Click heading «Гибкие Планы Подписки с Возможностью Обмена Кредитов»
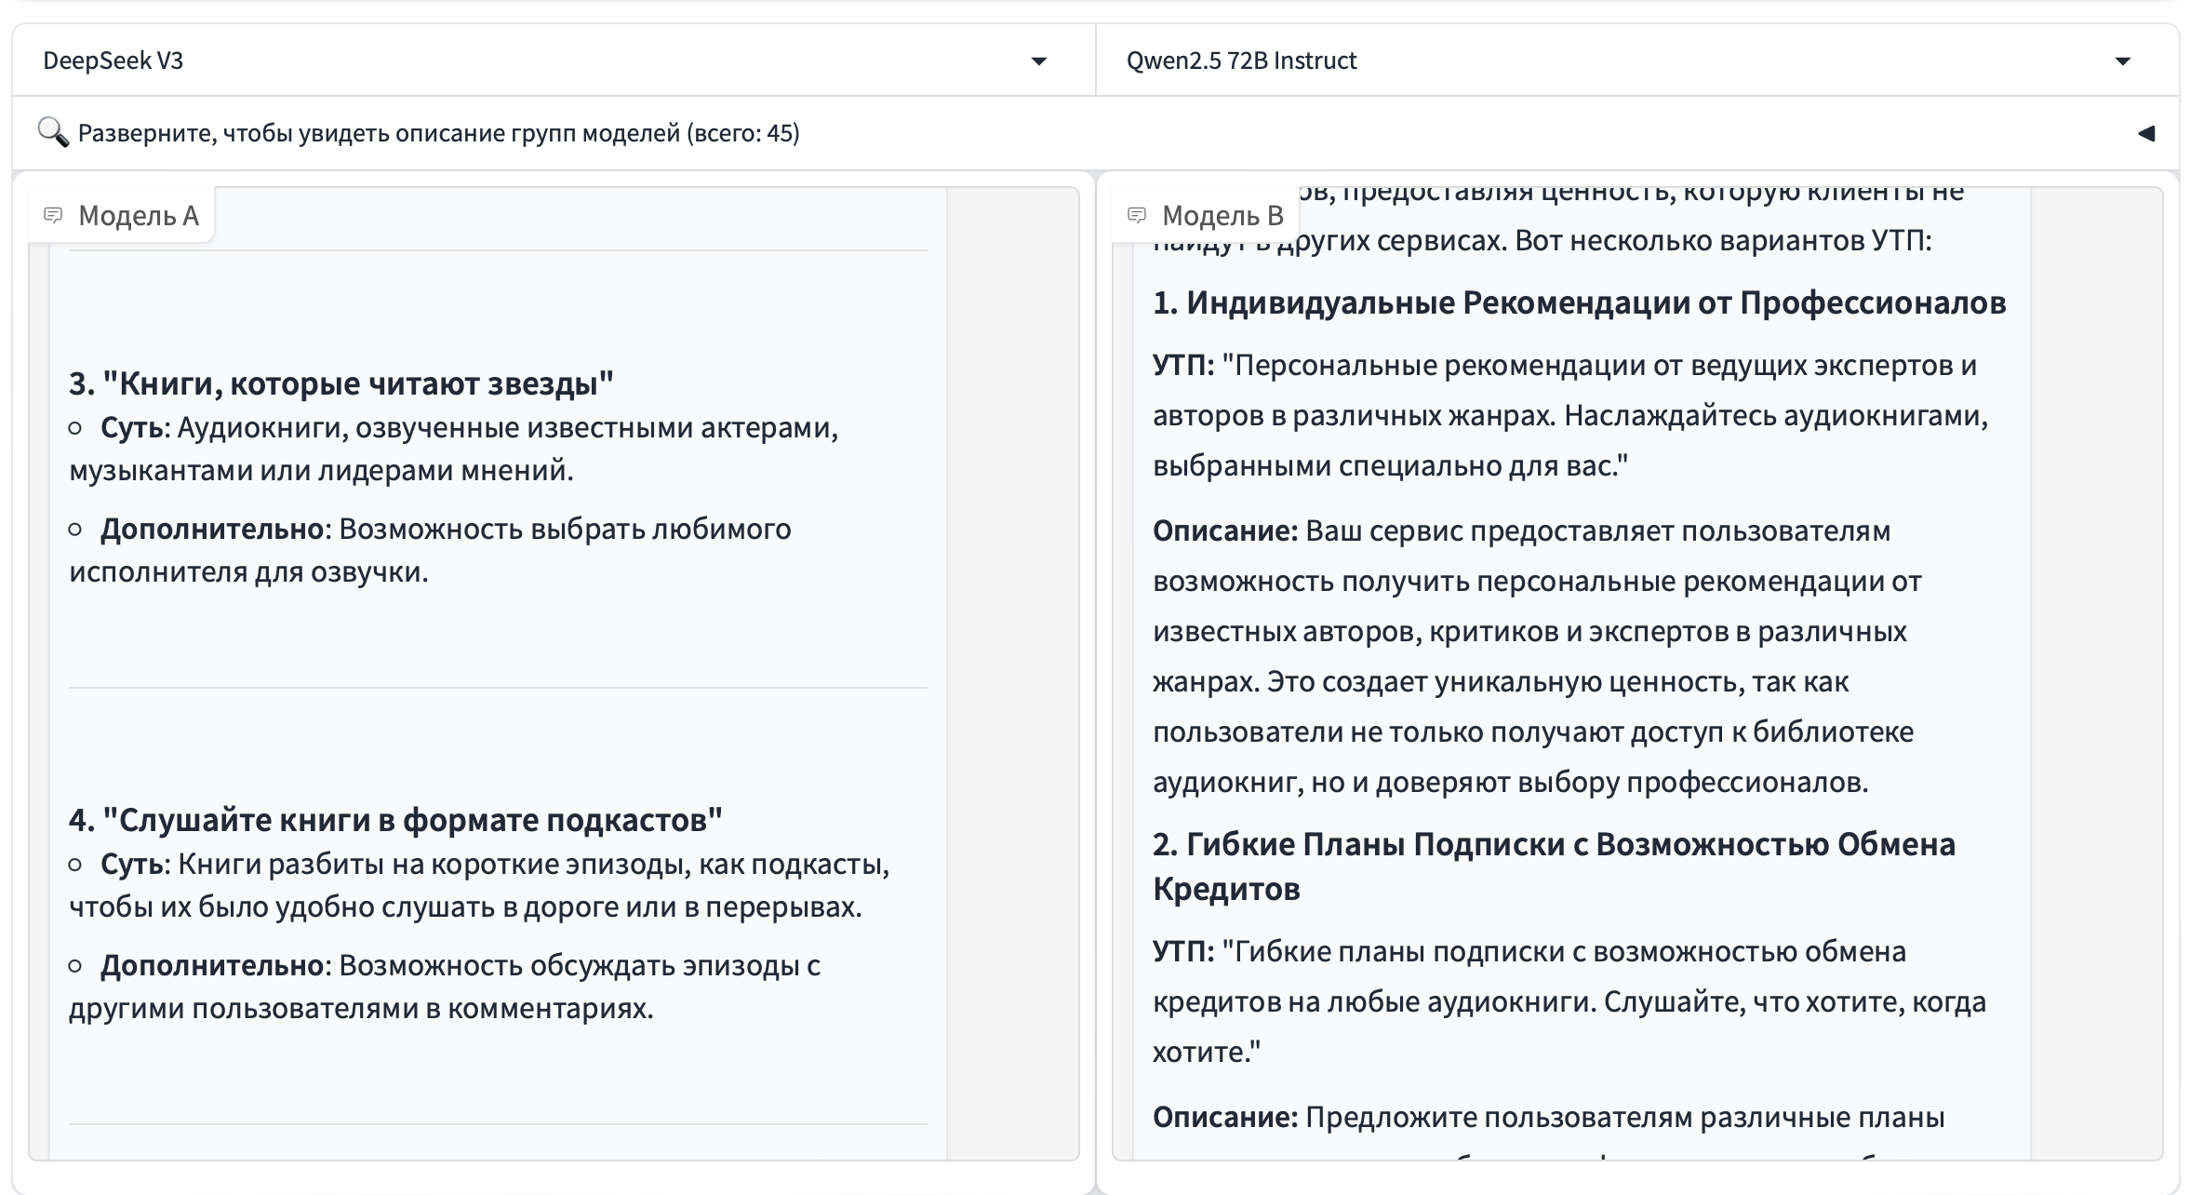Image resolution: width=2190 pixels, height=1195 pixels. click(x=1554, y=866)
